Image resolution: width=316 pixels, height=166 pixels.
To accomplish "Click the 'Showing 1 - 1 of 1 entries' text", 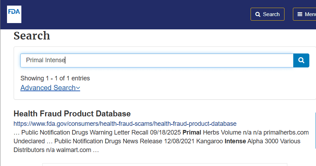I will [55, 78].
